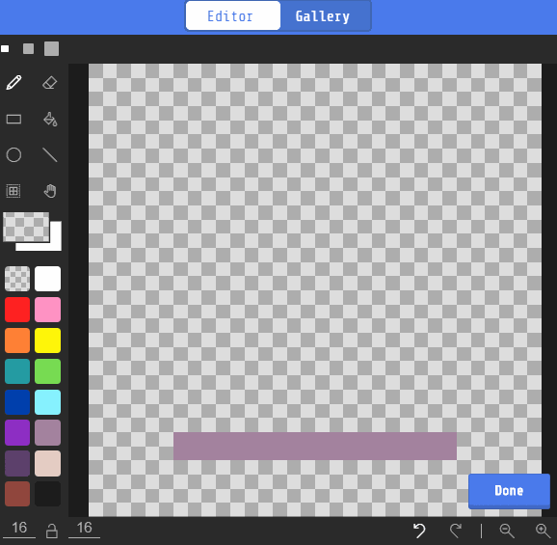Select the pencil drawing tool
This screenshot has height=545, width=557.
coord(13,83)
